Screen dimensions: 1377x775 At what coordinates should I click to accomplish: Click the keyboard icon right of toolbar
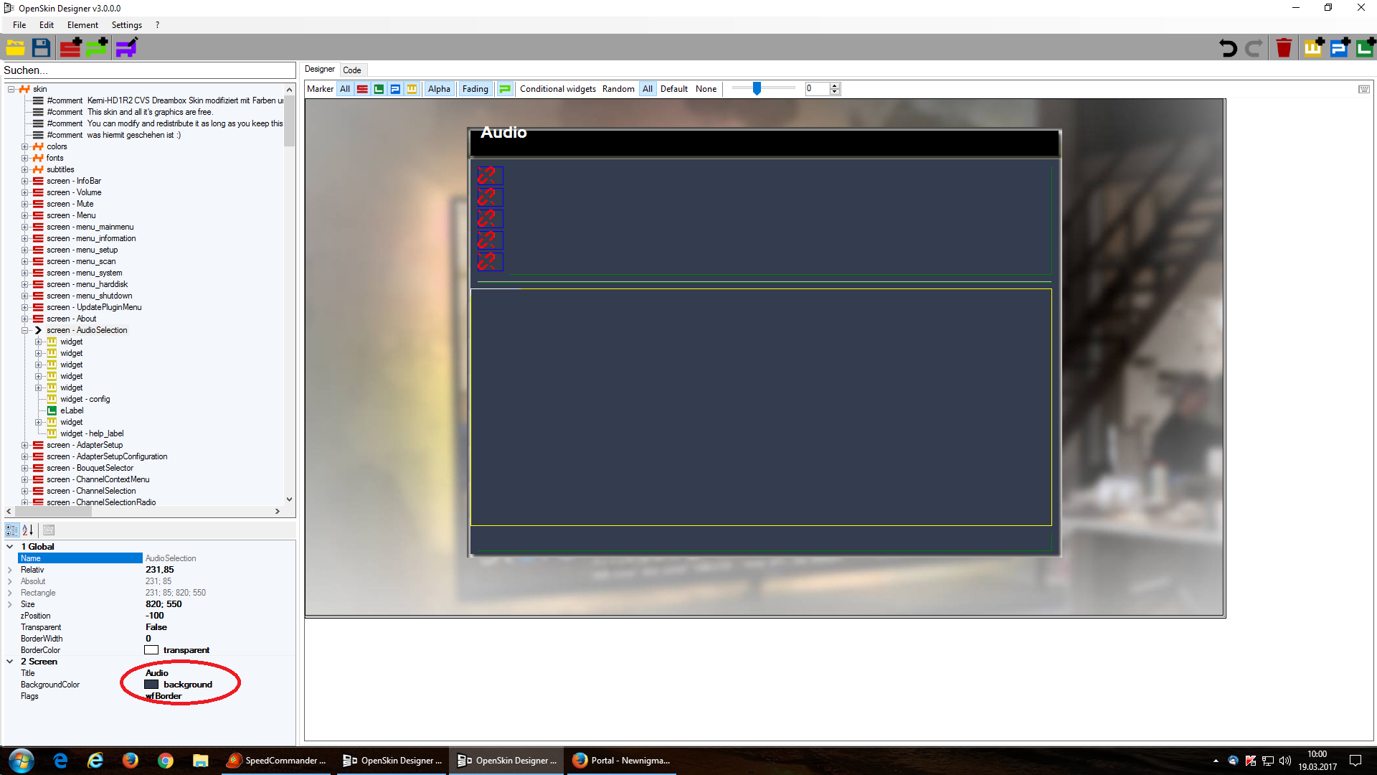point(1363,89)
